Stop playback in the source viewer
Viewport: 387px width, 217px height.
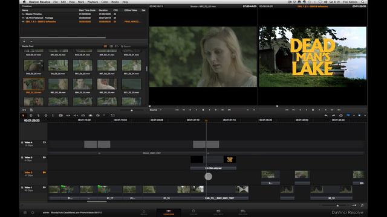pyautogui.click(x=203, y=110)
